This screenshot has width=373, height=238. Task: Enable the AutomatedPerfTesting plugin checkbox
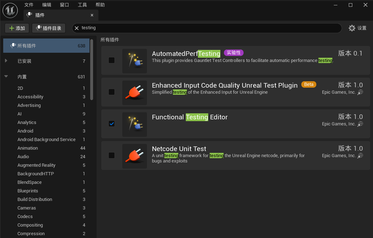pos(112,60)
